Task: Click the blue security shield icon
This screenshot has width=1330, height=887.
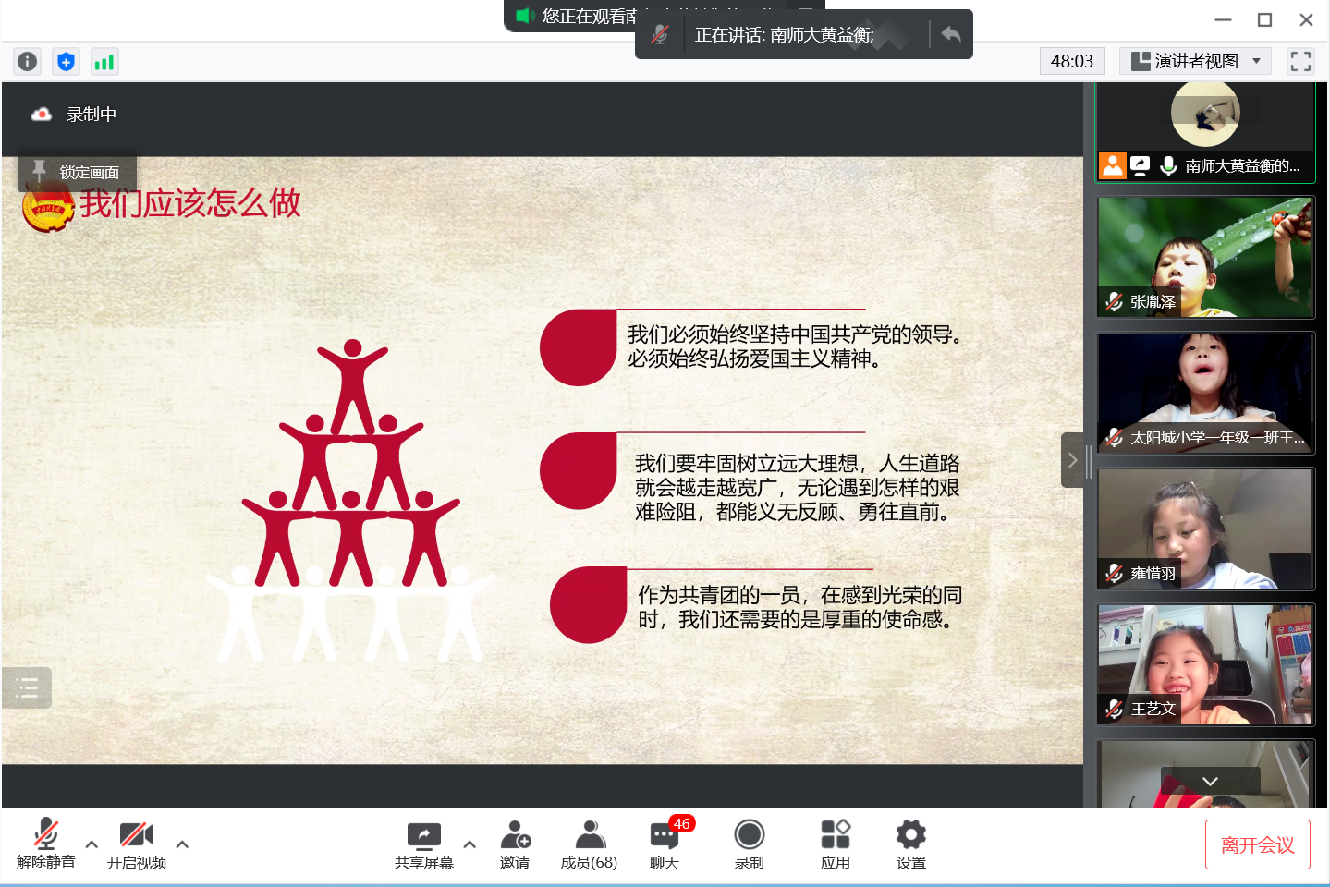Action: 66,62
